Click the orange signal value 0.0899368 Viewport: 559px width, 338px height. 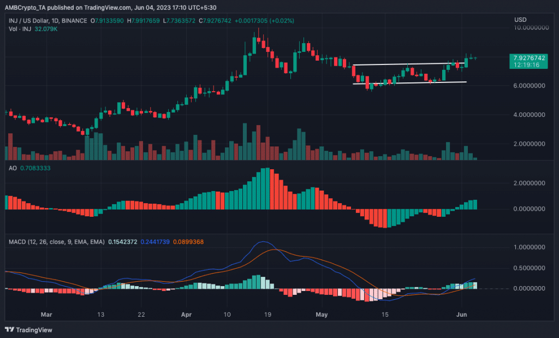(x=188, y=242)
